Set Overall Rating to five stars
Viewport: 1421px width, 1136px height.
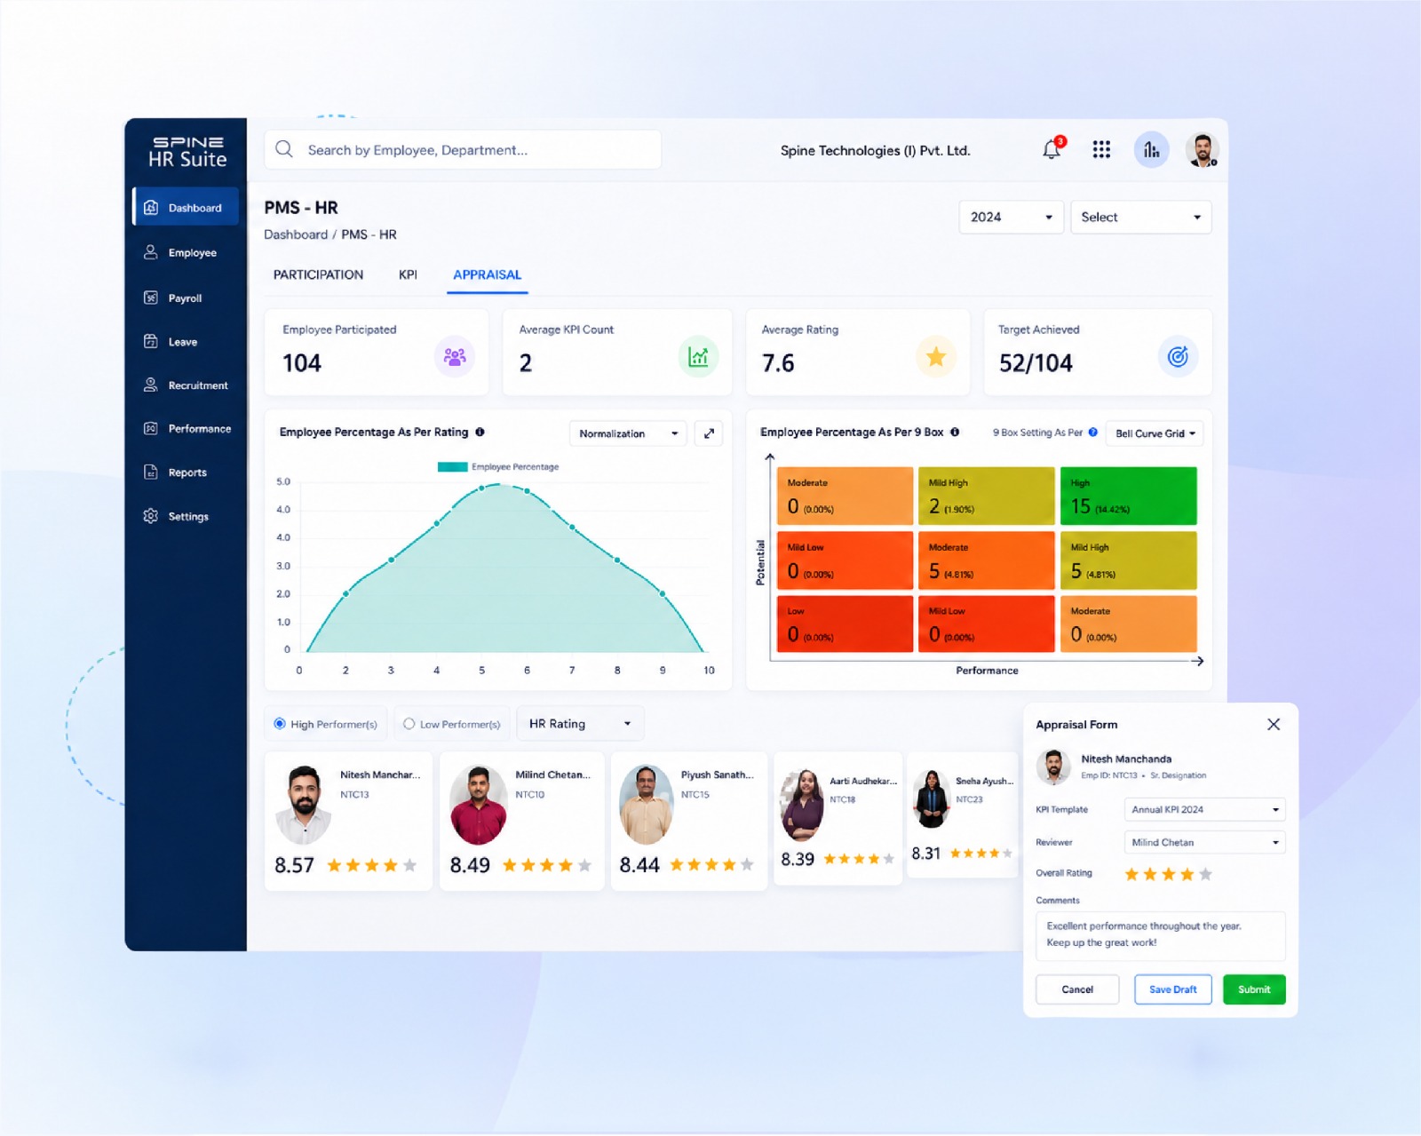(x=1205, y=874)
